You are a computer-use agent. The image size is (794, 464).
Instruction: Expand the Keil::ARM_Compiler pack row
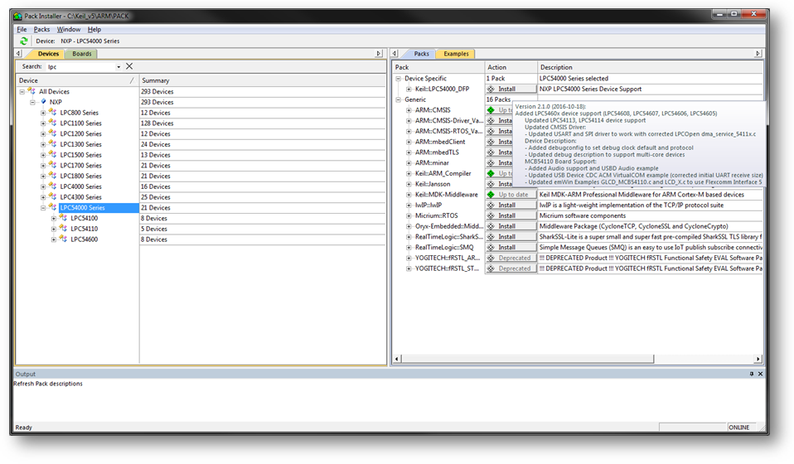(x=409, y=173)
